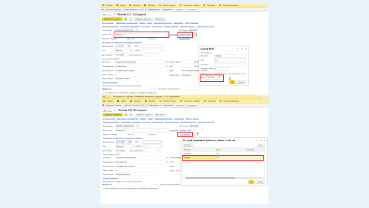
Task: Click the birth date calendar icon in the upper form
Action: pos(129,46)
